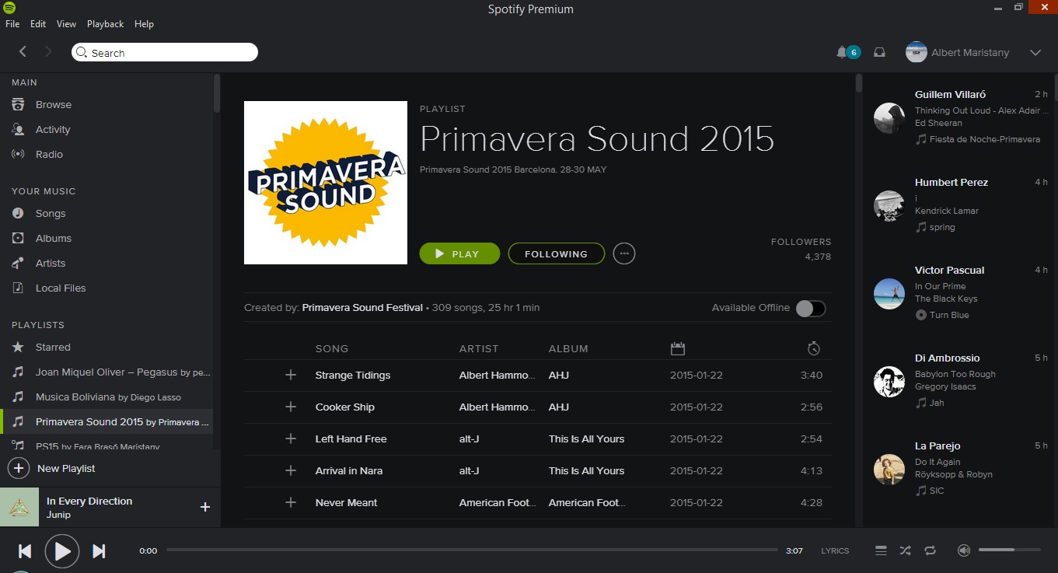Open Di Ambrossio's Jah playlist
1058x573 pixels.
pos(937,404)
